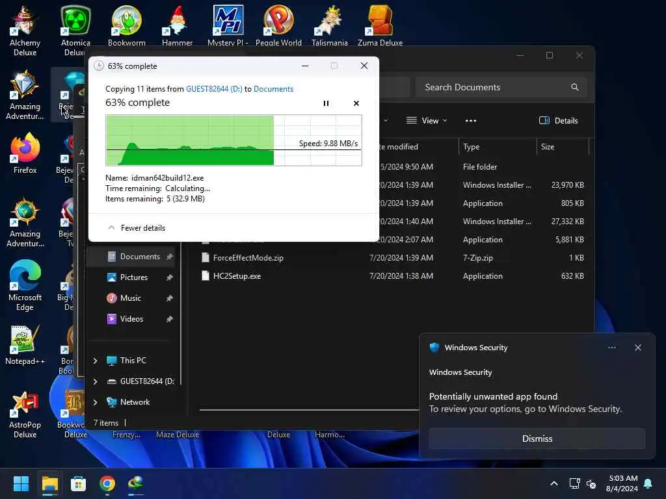
Task: Close the Windows Security notification
Action: coord(637,348)
